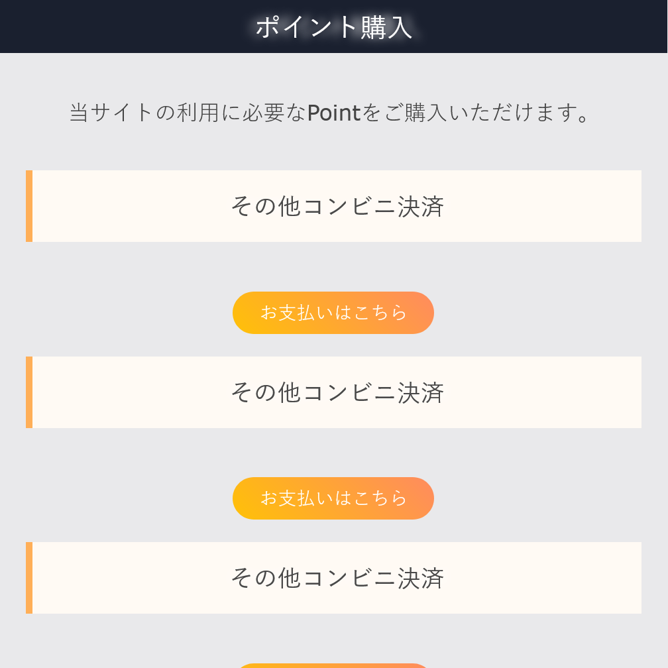668x668 pixels.
Task: Open the third convenience store payment panel
Action: 338,577
